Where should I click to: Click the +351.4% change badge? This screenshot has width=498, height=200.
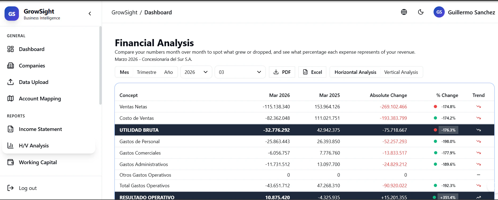pos(448,197)
